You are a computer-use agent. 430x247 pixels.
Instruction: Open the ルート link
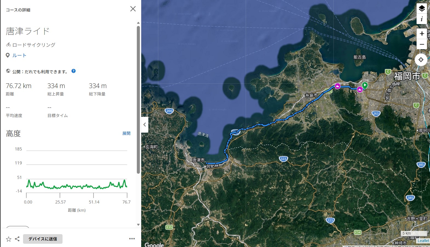[x=19, y=56]
